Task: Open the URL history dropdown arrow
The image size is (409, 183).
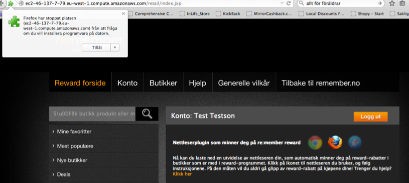Action: coord(282,3)
